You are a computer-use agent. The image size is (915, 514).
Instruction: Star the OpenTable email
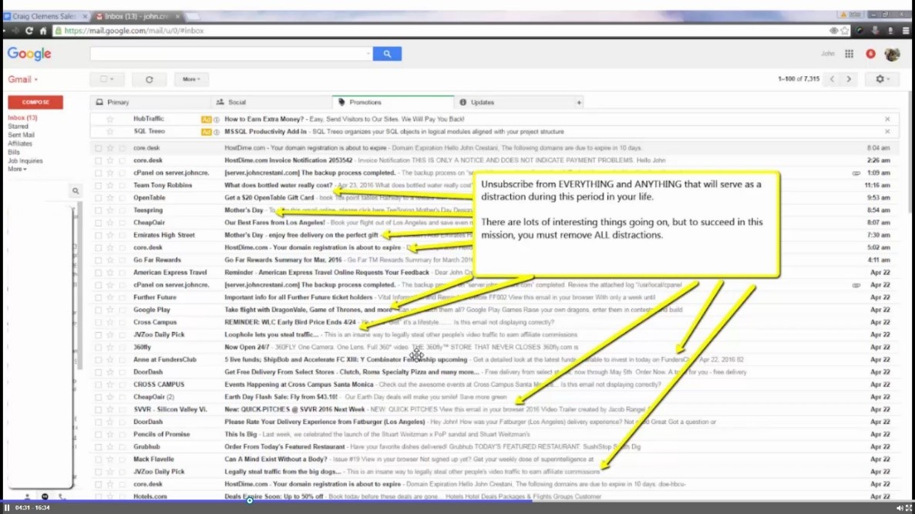109,198
